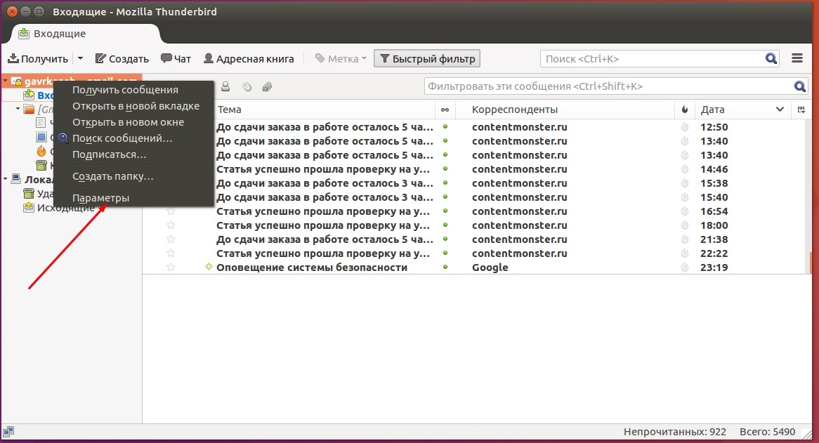Open the Чат chat button

[x=176, y=58]
